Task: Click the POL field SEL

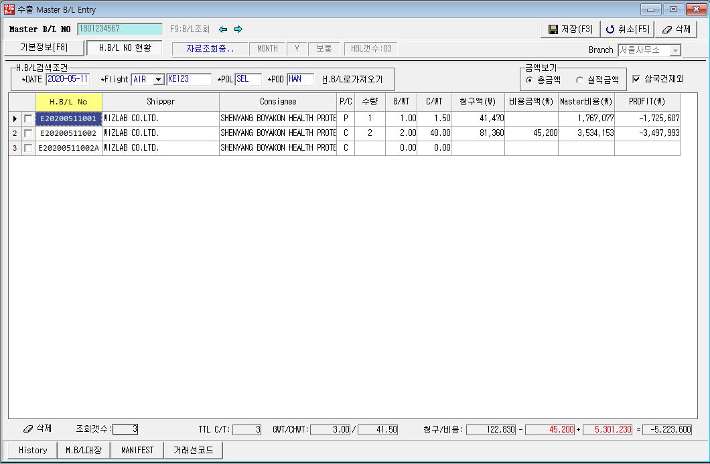Action: pos(248,79)
